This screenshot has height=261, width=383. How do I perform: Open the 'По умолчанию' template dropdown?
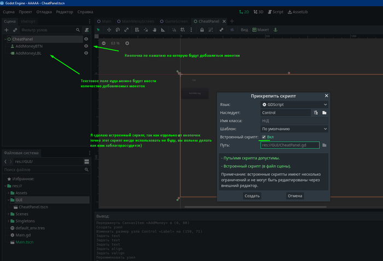tap(294, 129)
